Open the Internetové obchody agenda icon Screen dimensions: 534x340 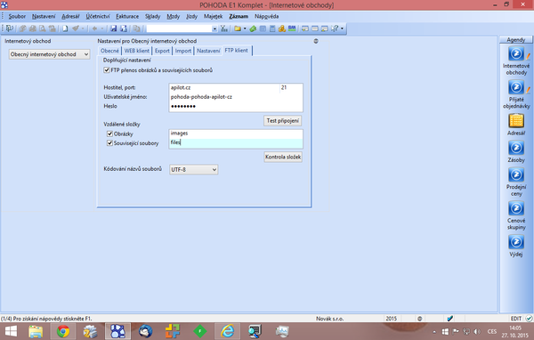coord(516,54)
